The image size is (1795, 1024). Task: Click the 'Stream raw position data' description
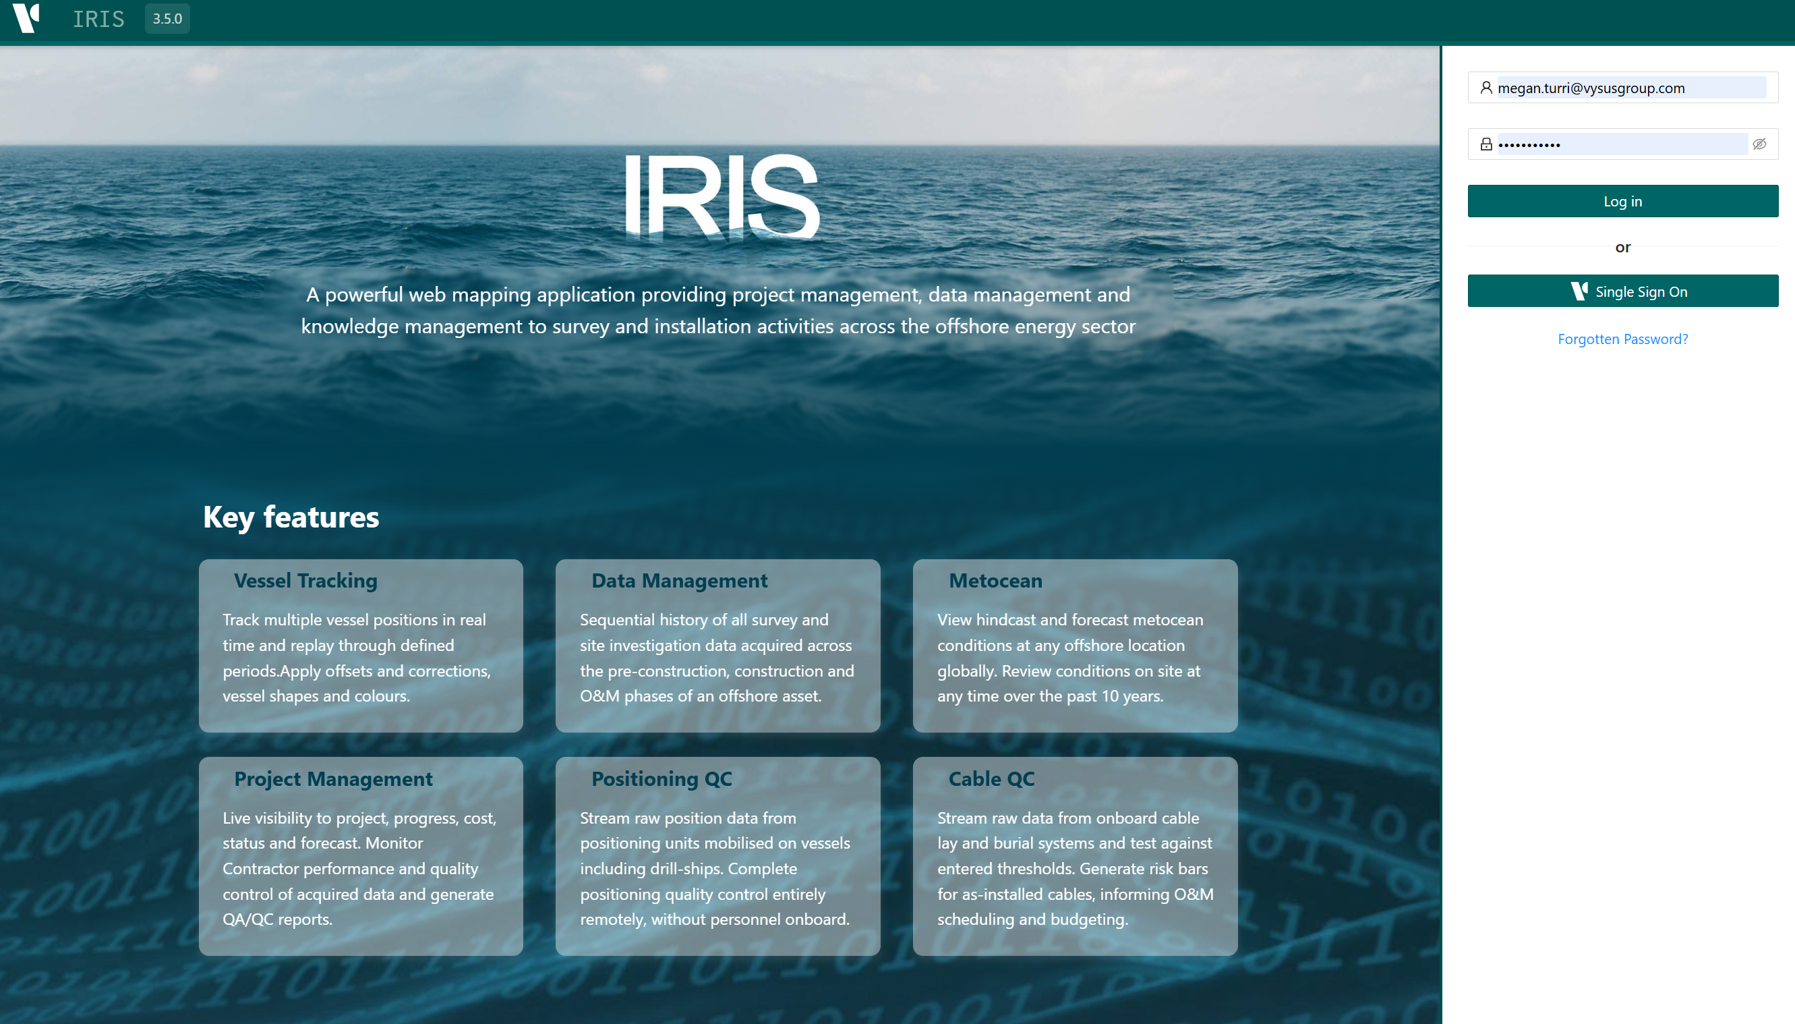coord(715,869)
